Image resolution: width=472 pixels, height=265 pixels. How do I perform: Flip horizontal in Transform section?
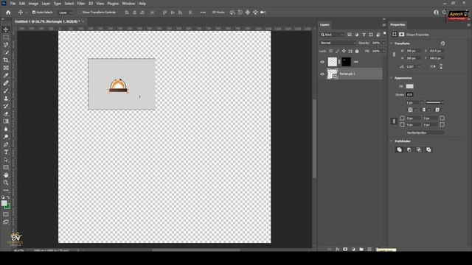[433, 66]
